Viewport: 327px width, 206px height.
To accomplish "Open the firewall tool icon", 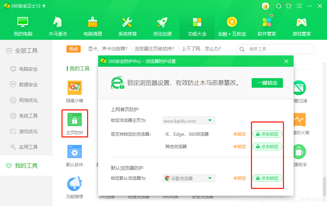I will click(x=300, y=120).
